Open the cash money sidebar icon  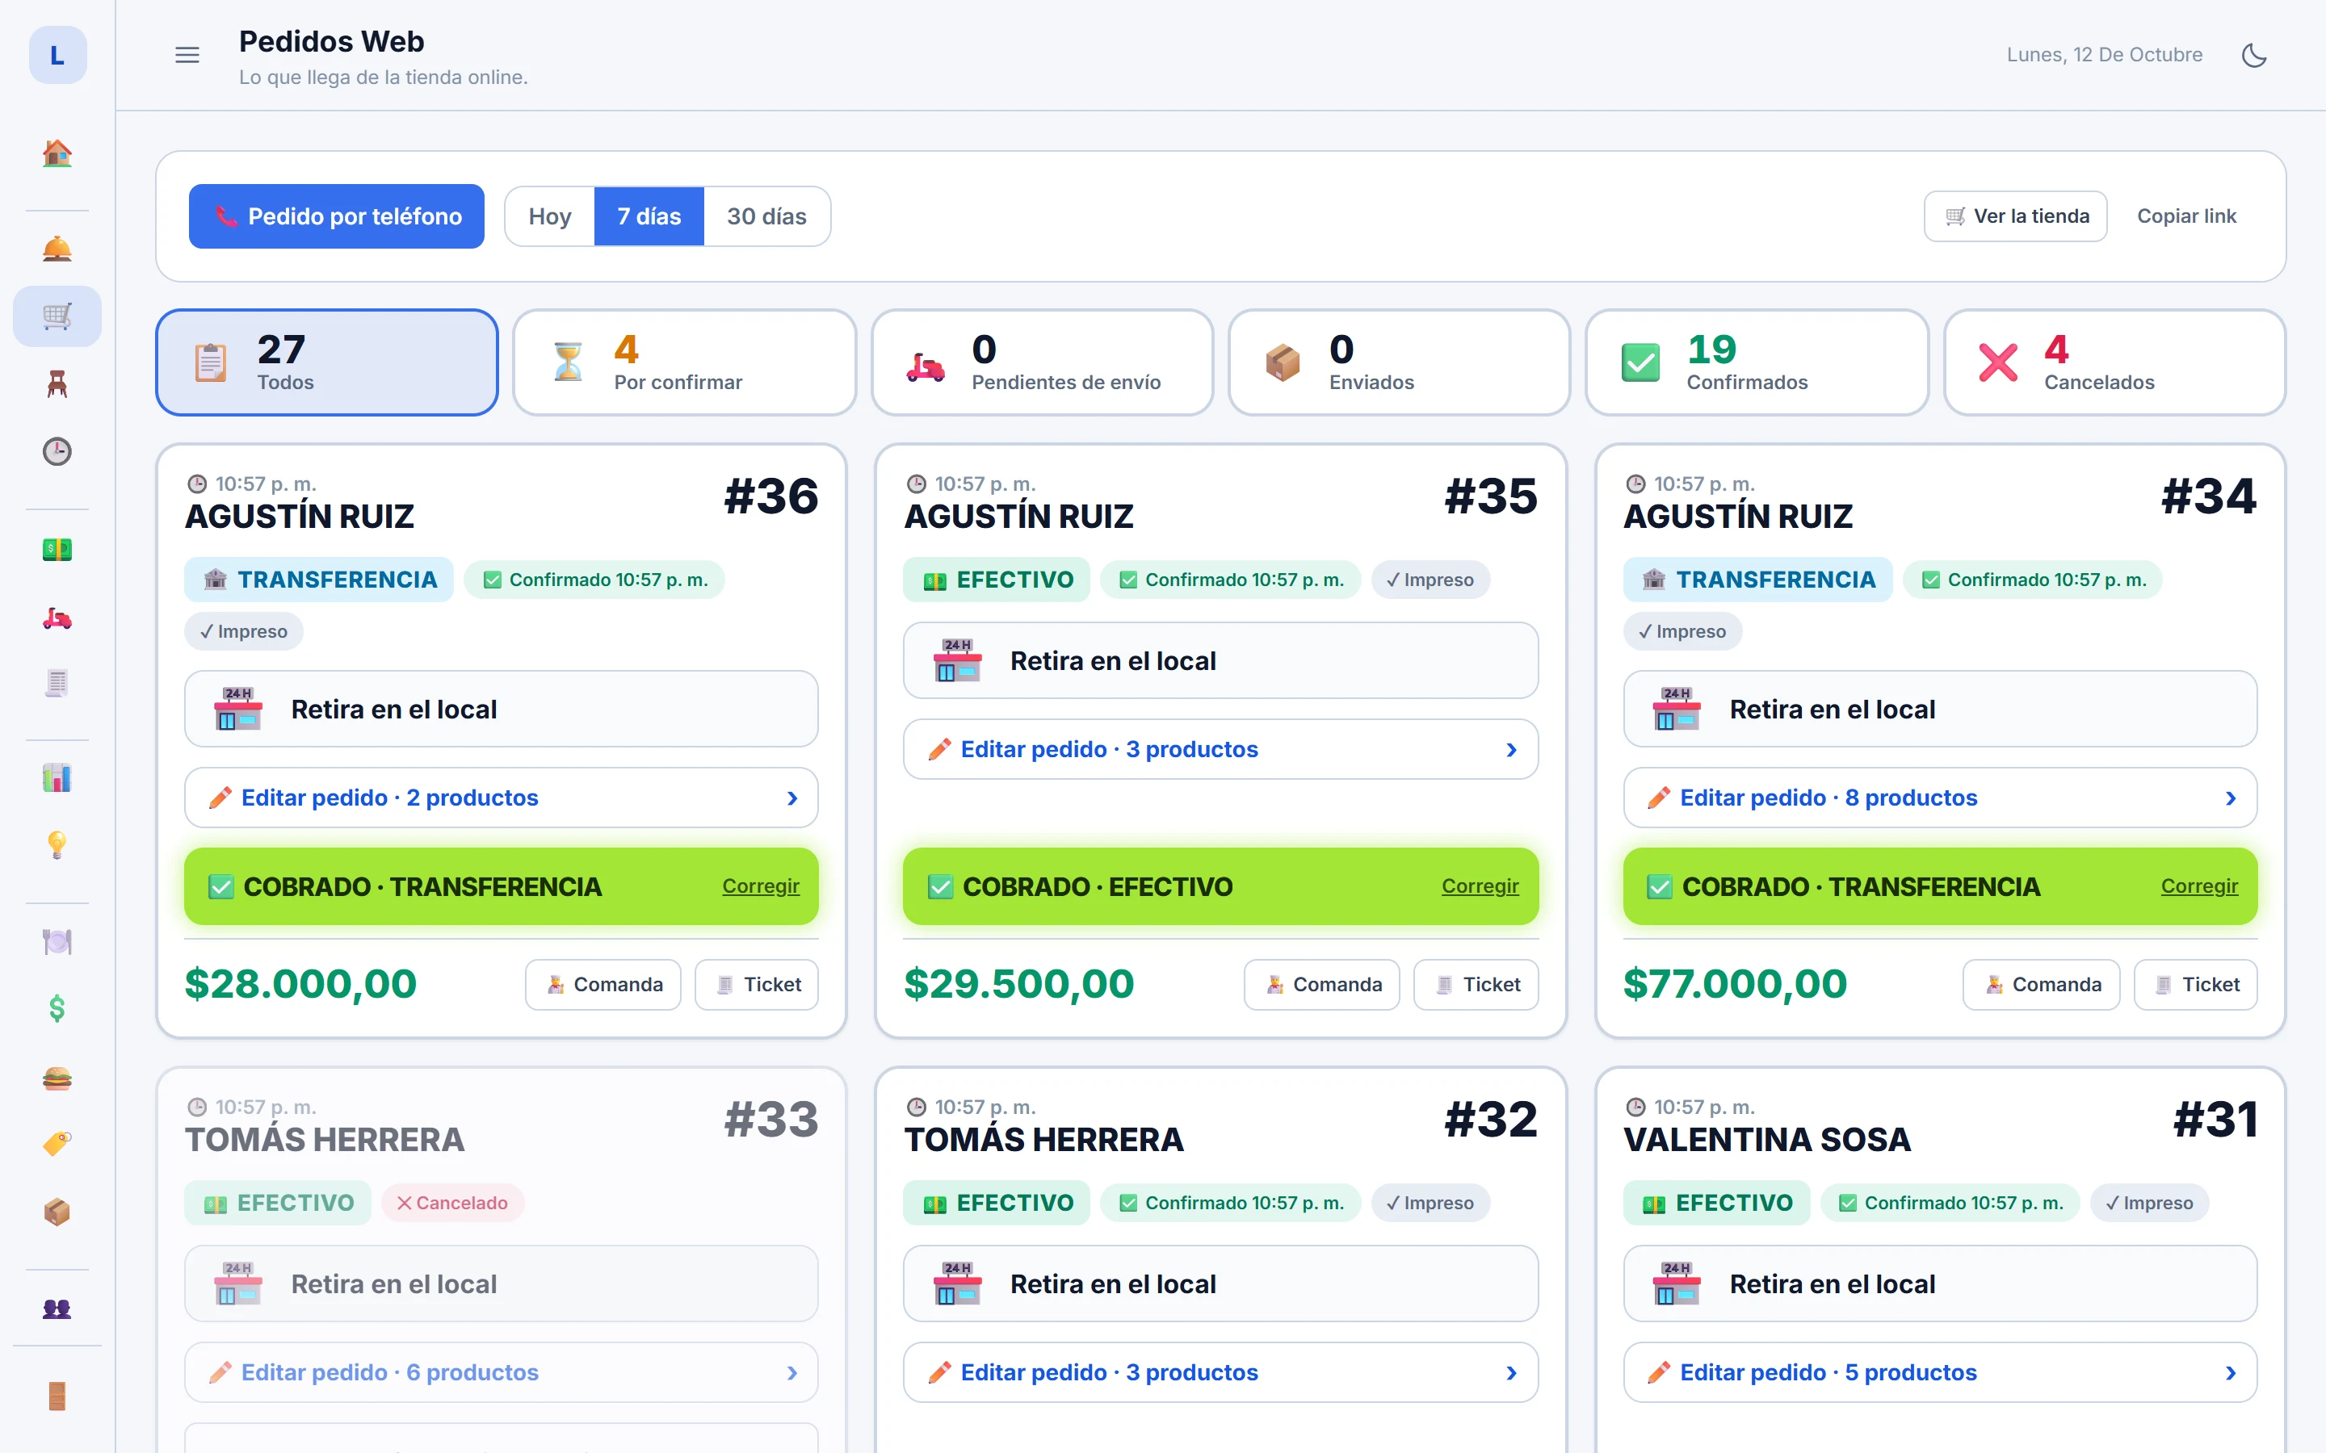click(x=57, y=549)
